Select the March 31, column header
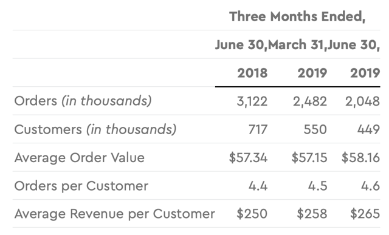Screen dimensions: 389x235 (297, 45)
